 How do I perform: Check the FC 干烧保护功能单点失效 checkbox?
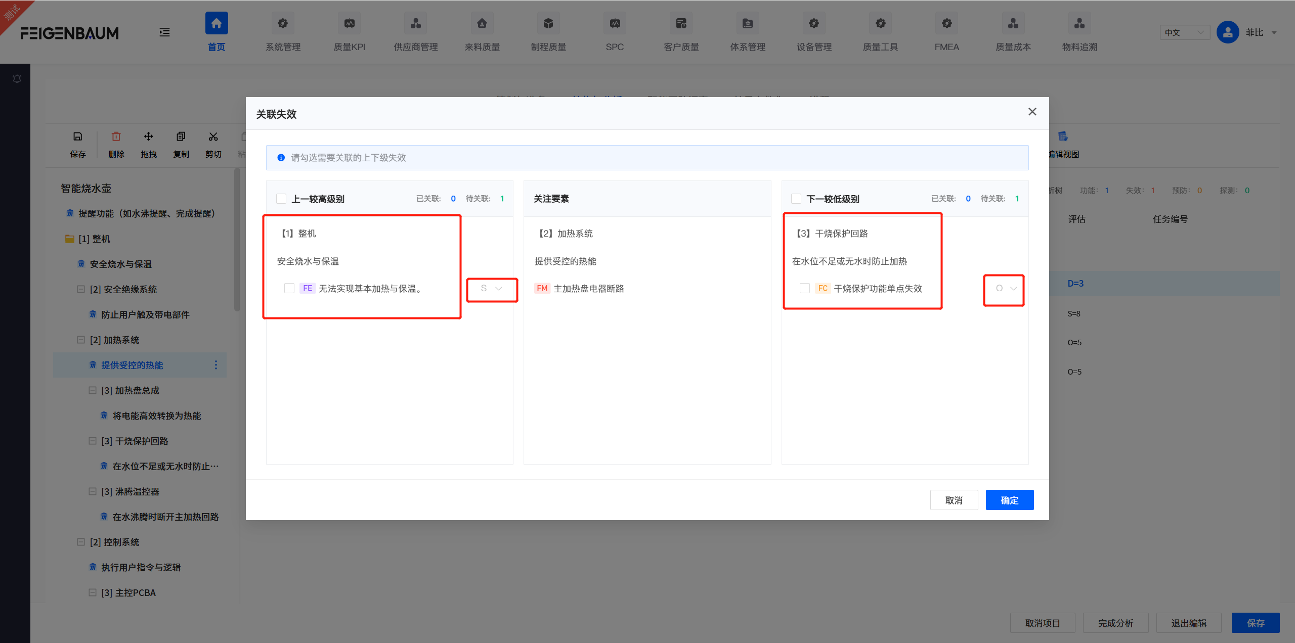(804, 288)
